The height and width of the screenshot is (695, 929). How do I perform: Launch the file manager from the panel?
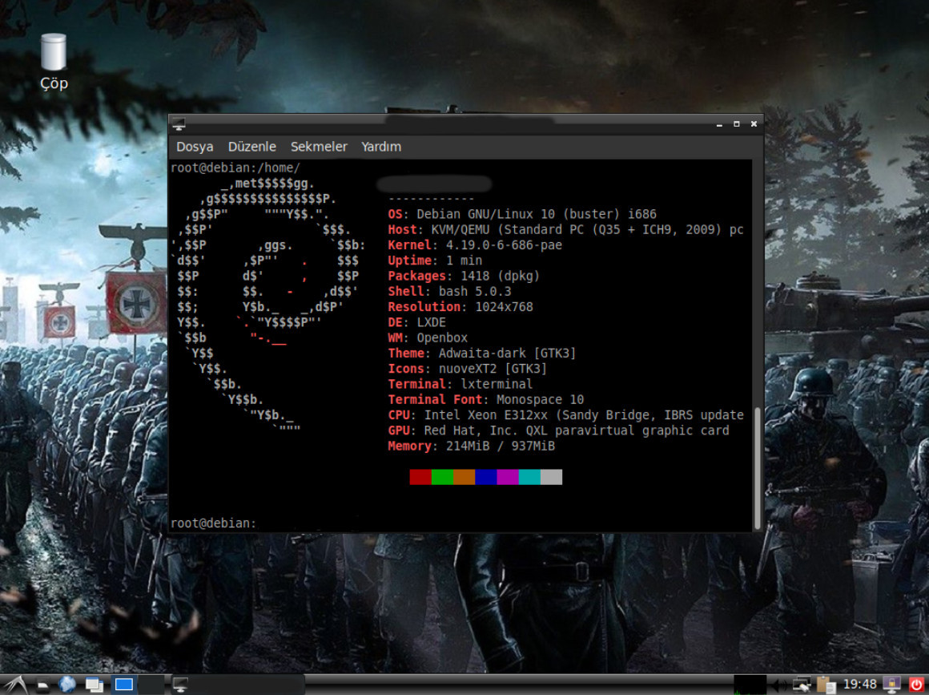tap(43, 685)
